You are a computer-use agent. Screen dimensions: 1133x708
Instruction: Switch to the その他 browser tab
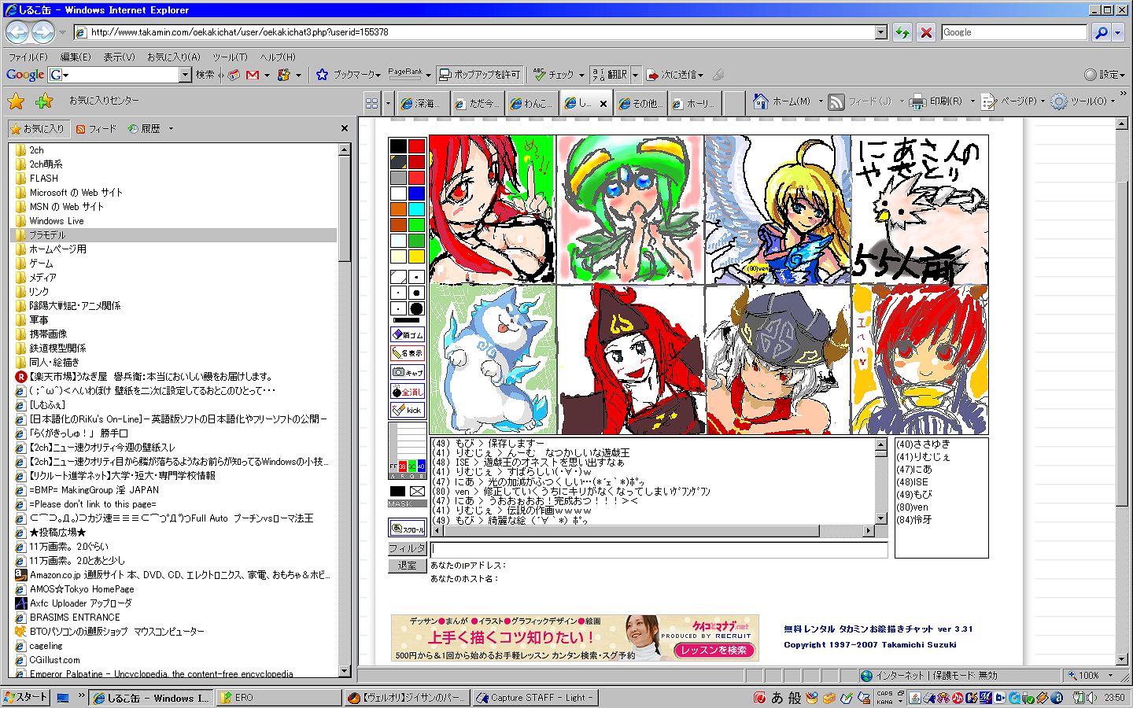641,103
